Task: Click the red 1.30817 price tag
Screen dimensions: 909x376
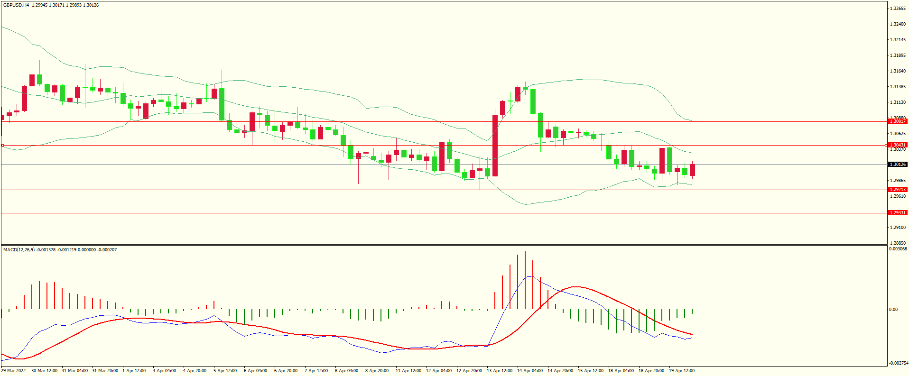Action: click(898, 121)
